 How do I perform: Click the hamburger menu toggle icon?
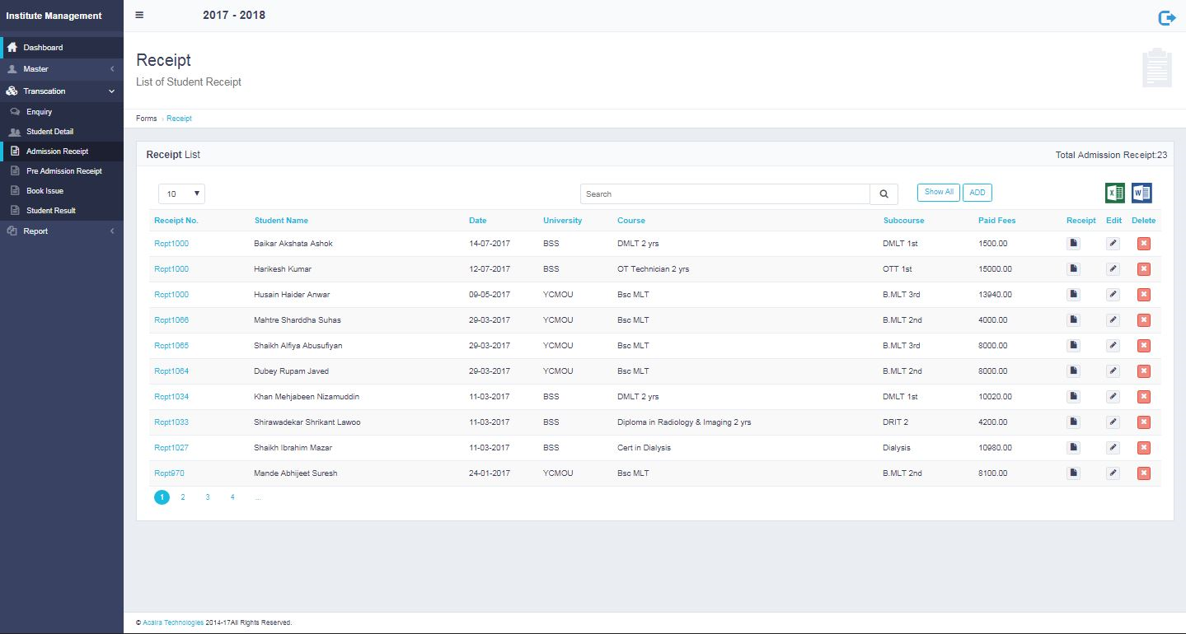(x=139, y=15)
